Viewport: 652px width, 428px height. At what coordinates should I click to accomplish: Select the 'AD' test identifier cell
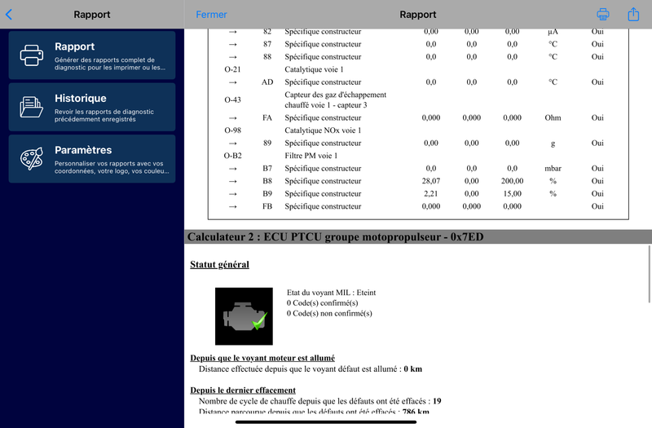click(x=267, y=82)
